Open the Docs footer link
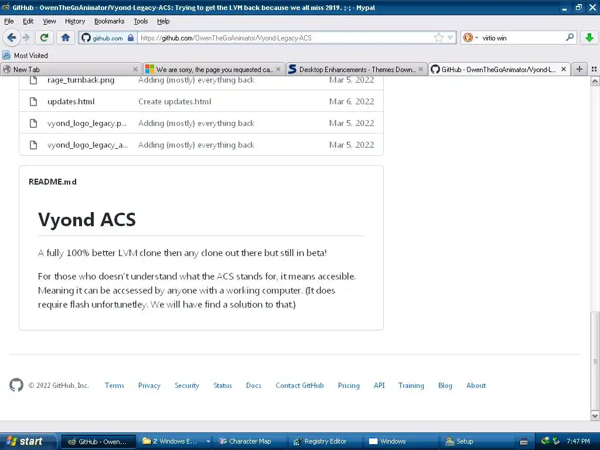 pyautogui.click(x=254, y=386)
